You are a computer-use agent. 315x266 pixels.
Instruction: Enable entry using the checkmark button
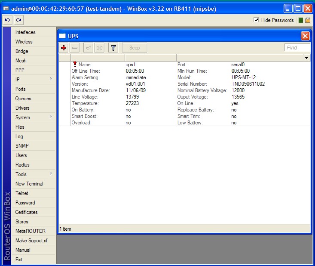point(88,48)
